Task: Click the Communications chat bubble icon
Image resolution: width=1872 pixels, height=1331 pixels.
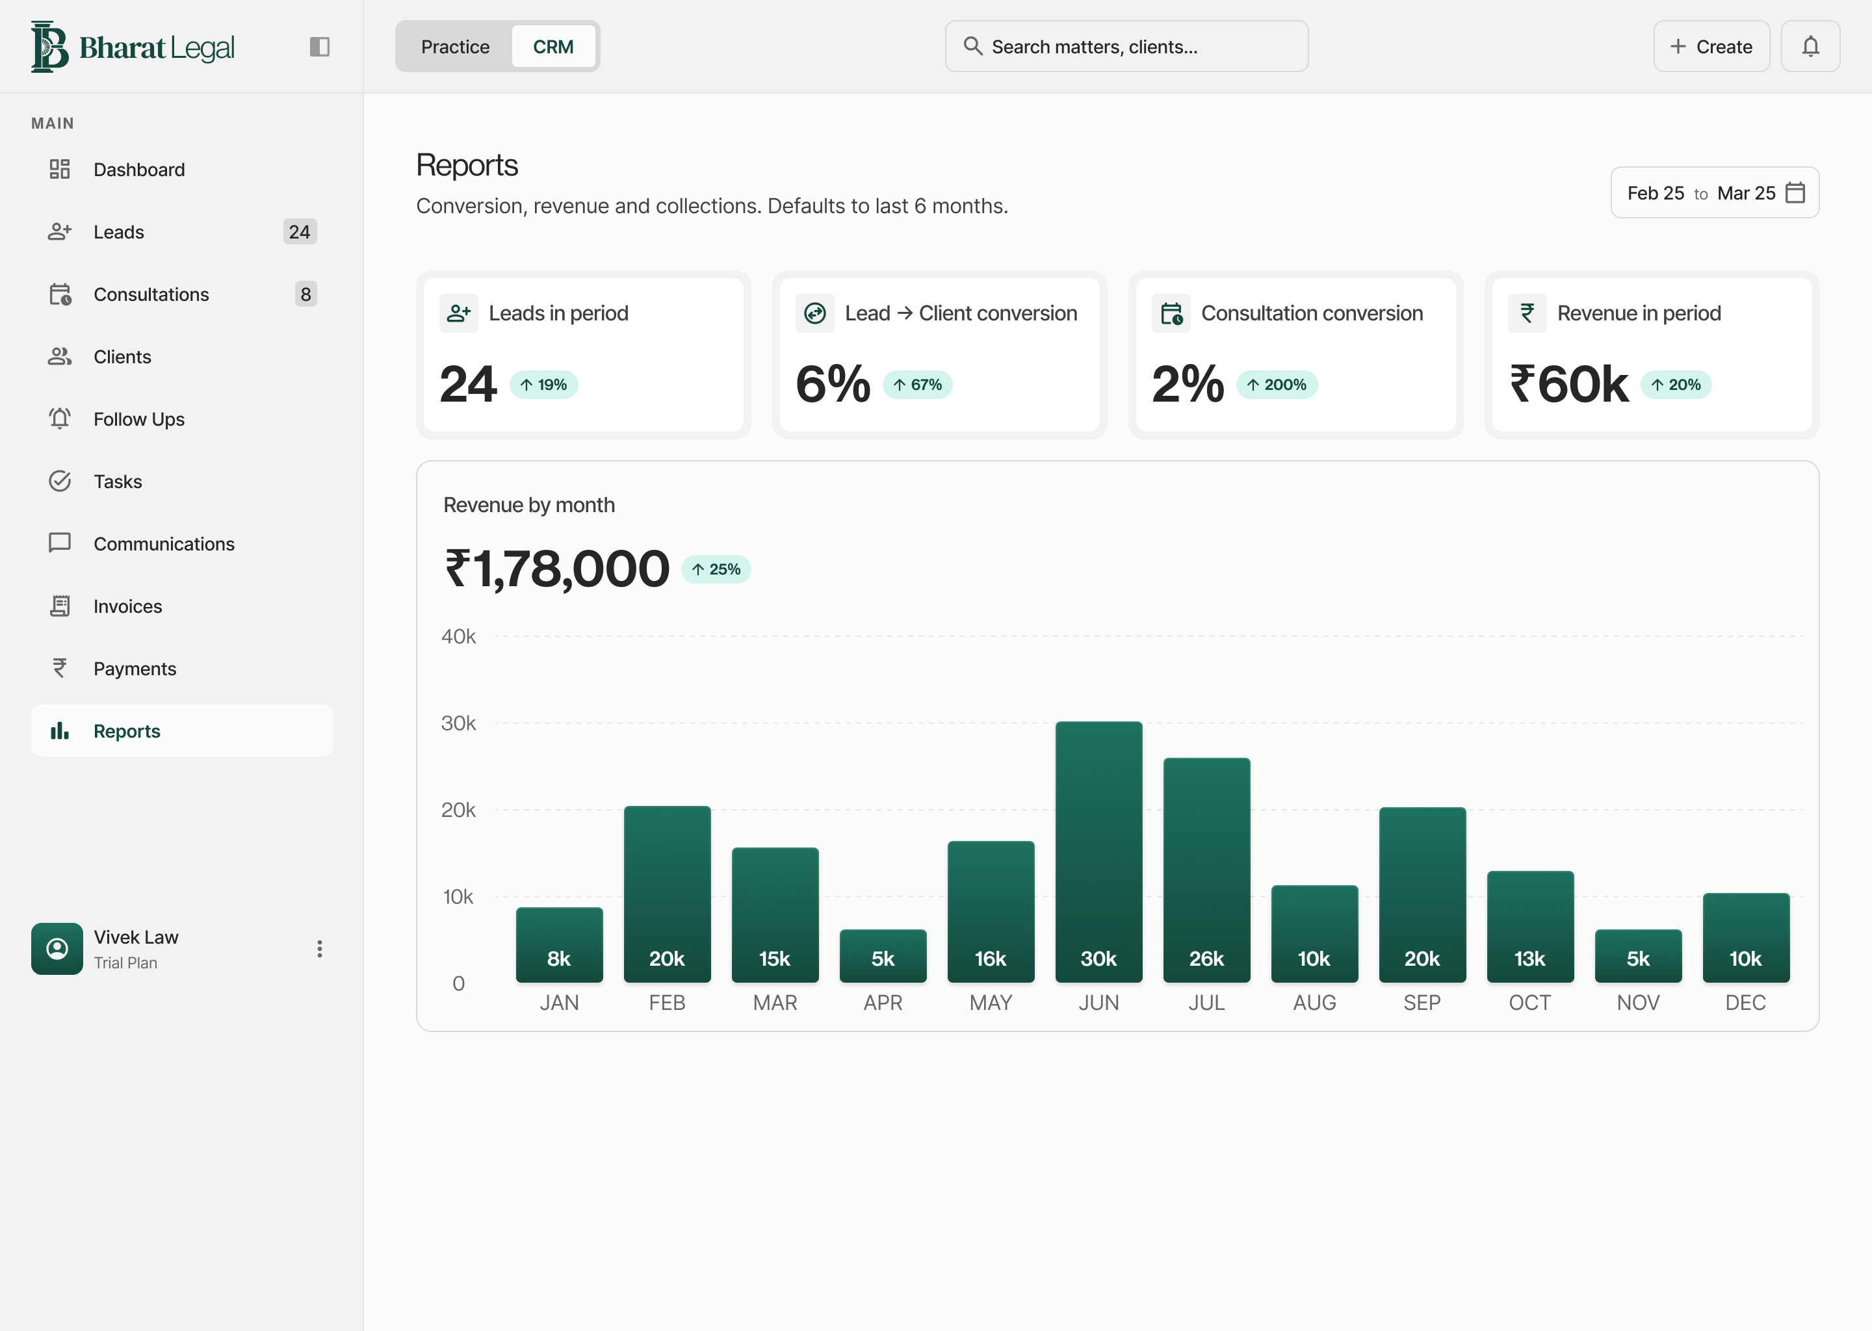Action: (x=60, y=543)
